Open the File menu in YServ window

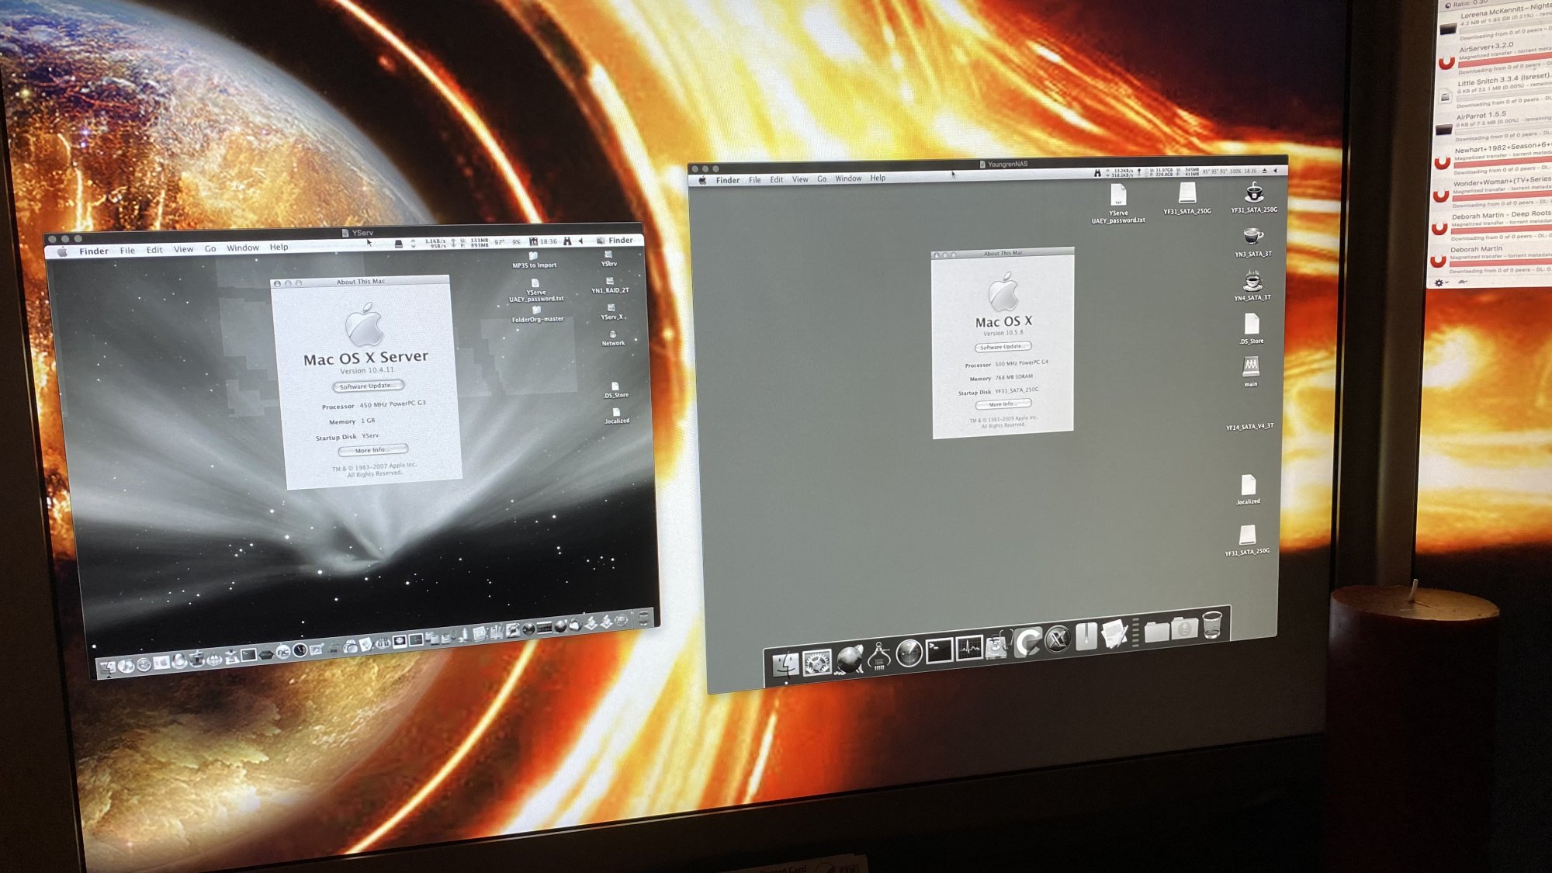(x=127, y=251)
